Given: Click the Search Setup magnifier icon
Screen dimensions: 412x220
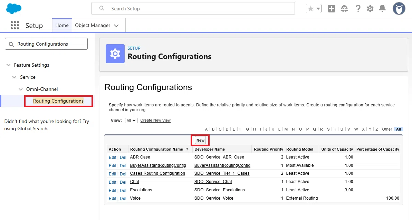Looking at the screenshot, I should click(x=102, y=8).
